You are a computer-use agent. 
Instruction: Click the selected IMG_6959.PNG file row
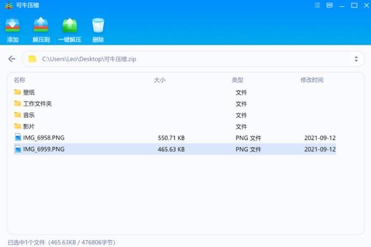(x=175, y=149)
